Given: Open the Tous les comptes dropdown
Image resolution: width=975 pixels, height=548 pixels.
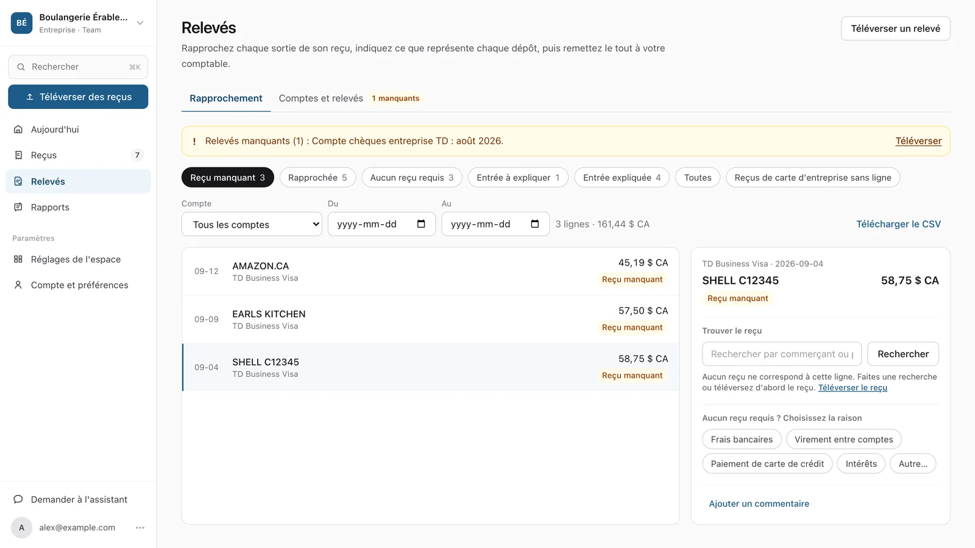Looking at the screenshot, I should 252,224.
